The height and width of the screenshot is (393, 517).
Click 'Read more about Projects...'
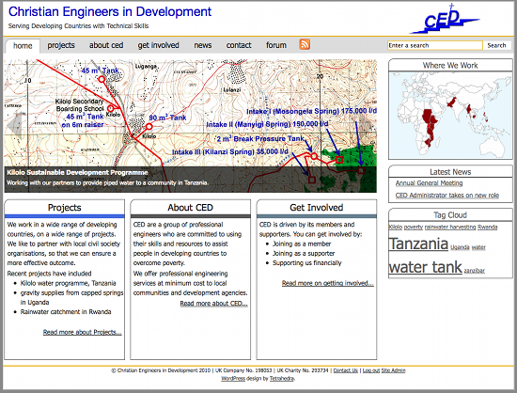point(83,332)
